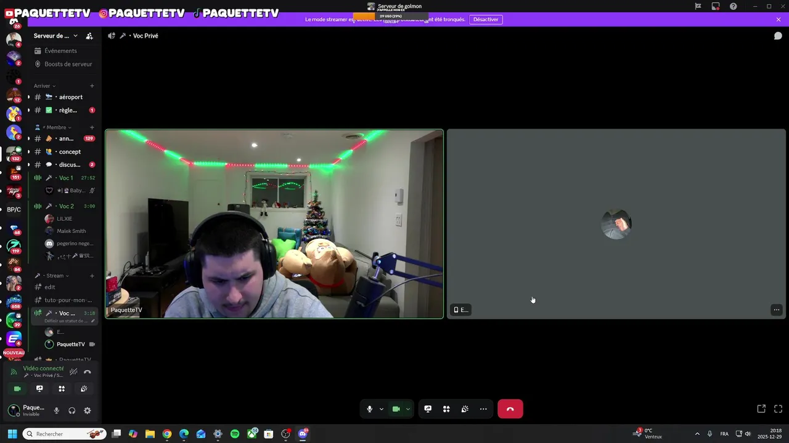Open the ann... announcements channel
Image resolution: width=789 pixels, height=443 pixels.
63,138
